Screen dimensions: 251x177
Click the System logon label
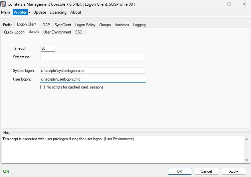24,71
